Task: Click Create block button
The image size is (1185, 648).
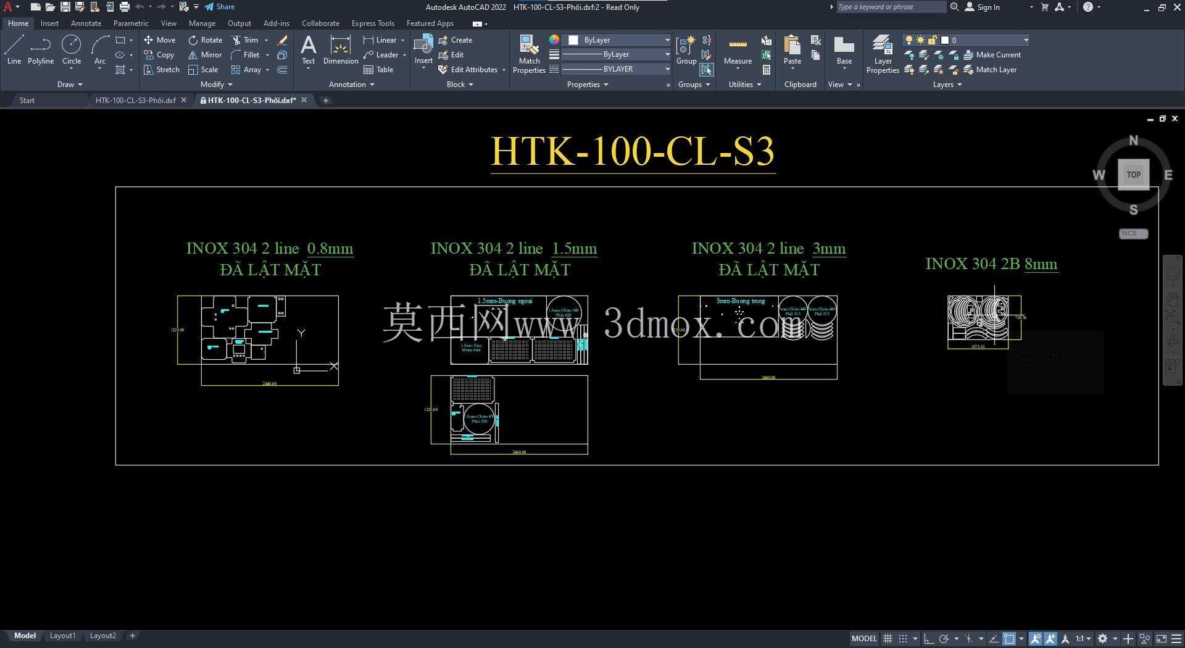Action: click(x=455, y=39)
